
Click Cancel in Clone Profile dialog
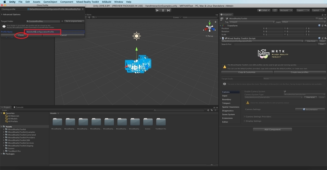(63, 35)
